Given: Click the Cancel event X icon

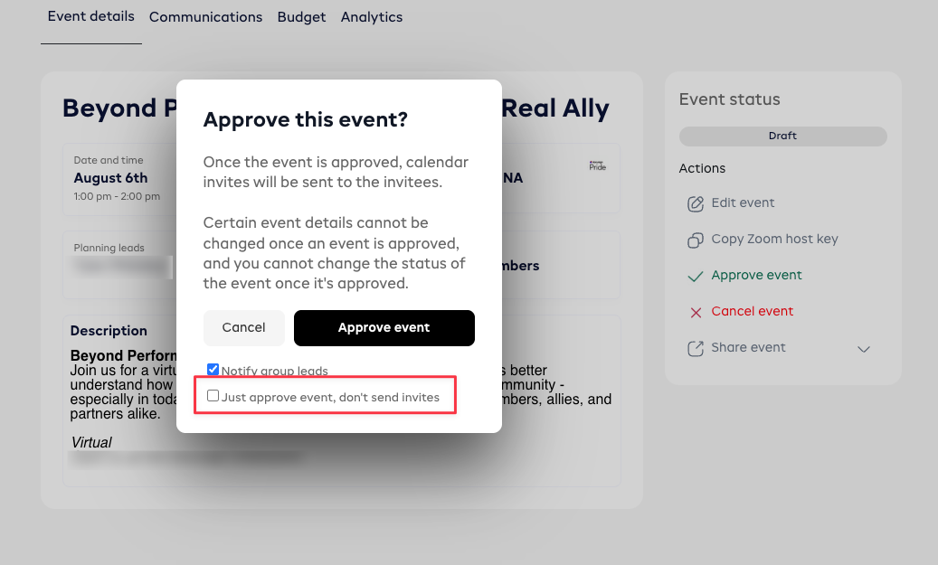Looking at the screenshot, I should 696,312.
